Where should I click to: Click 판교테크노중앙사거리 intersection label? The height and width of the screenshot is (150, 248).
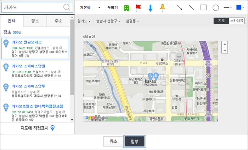(x=110, y=63)
